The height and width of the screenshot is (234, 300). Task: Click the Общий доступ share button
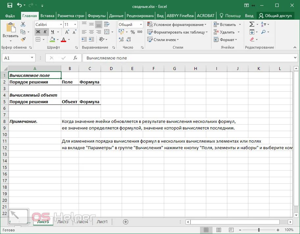(x=275, y=16)
